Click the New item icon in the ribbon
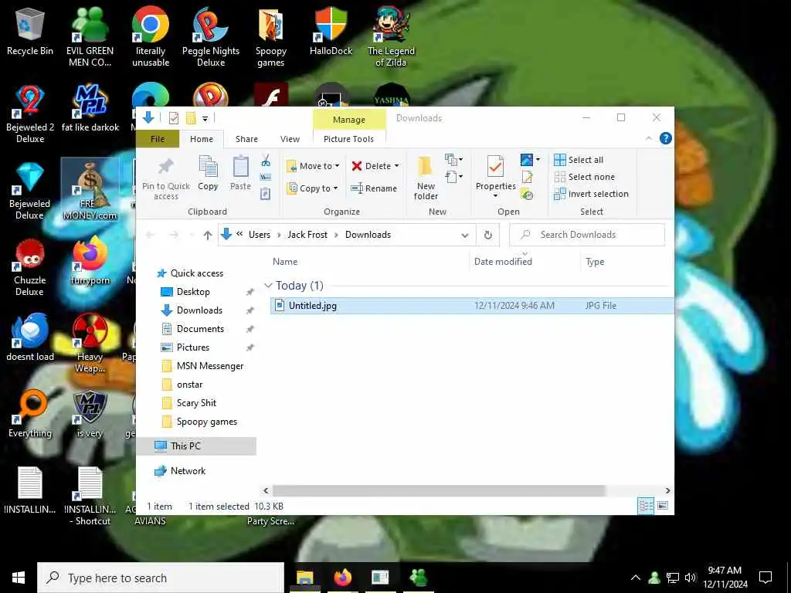Viewport: 791px width, 593px height. coord(453,160)
